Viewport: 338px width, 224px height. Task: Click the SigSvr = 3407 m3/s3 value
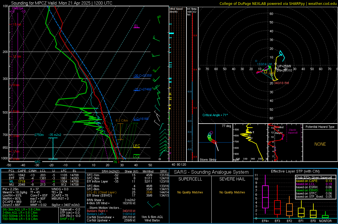click(x=66, y=205)
